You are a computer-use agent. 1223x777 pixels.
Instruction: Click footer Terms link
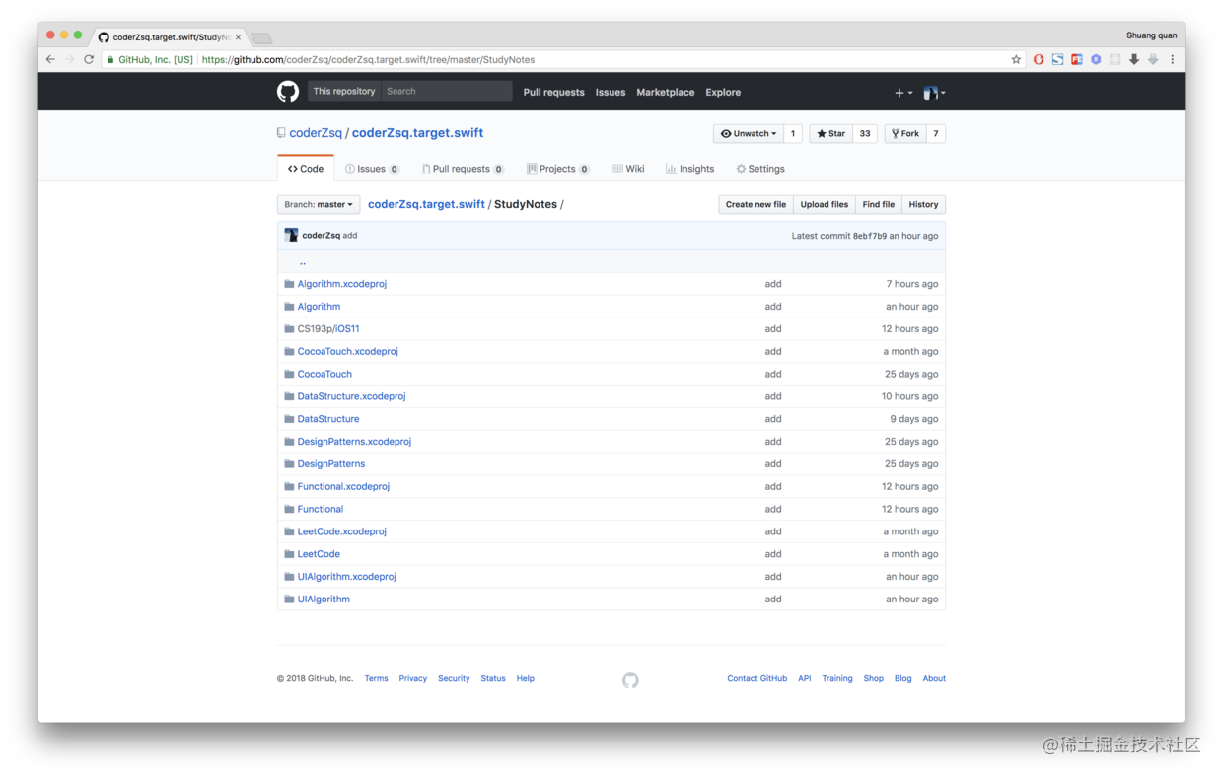(x=376, y=678)
